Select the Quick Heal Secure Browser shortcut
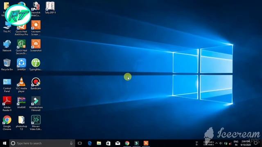This screenshot has width=262, height=147. coord(21,47)
